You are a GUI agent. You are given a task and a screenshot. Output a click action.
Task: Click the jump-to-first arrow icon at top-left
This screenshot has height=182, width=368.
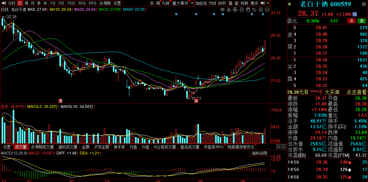[x=4, y=3]
